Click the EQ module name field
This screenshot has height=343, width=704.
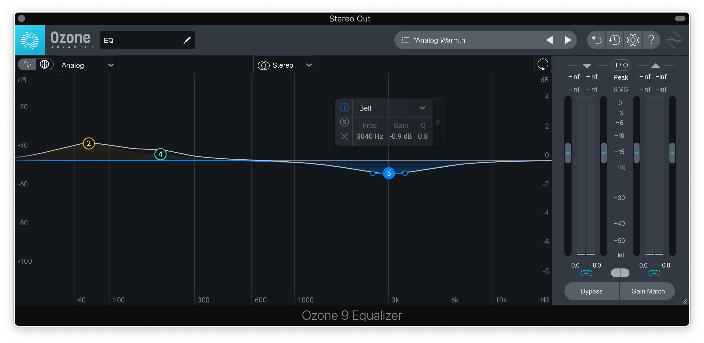tap(147, 40)
